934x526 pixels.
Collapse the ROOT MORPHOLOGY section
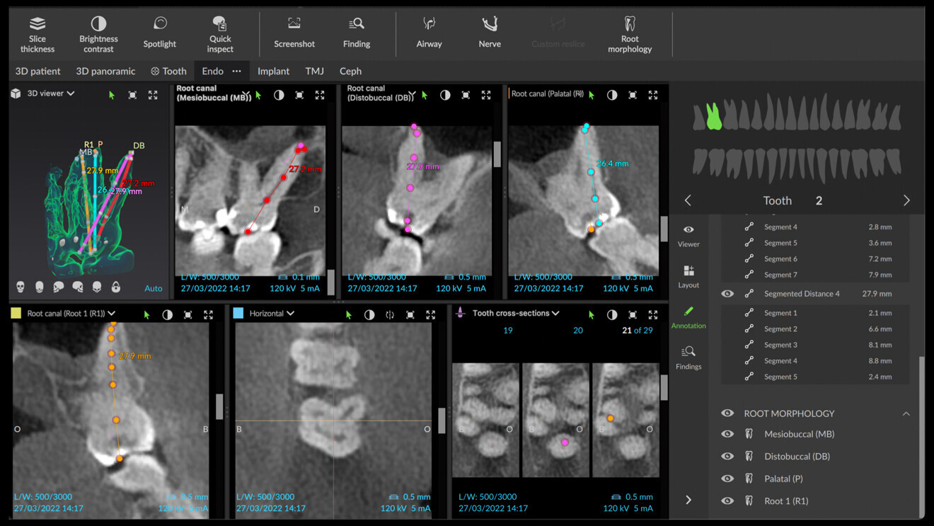(906, 413)
